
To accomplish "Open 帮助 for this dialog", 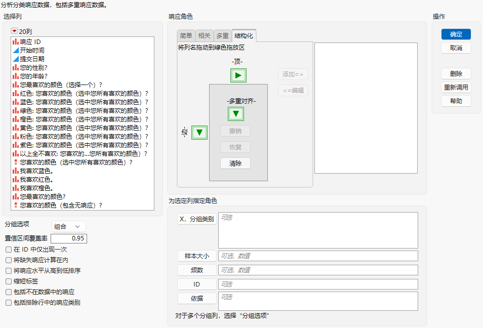I will 456,101.
